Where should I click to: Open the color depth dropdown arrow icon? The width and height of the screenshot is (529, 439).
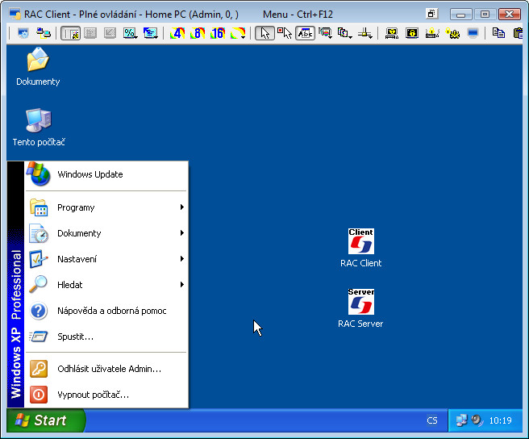pos(238,33)
